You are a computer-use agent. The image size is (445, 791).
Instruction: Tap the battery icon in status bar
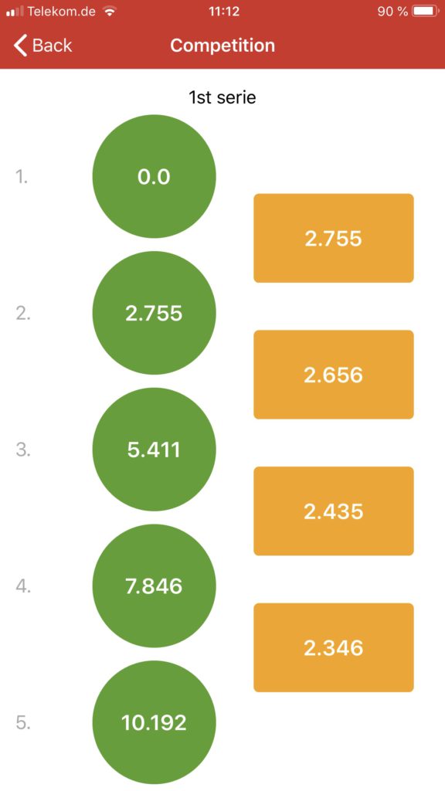click(426, 11)
